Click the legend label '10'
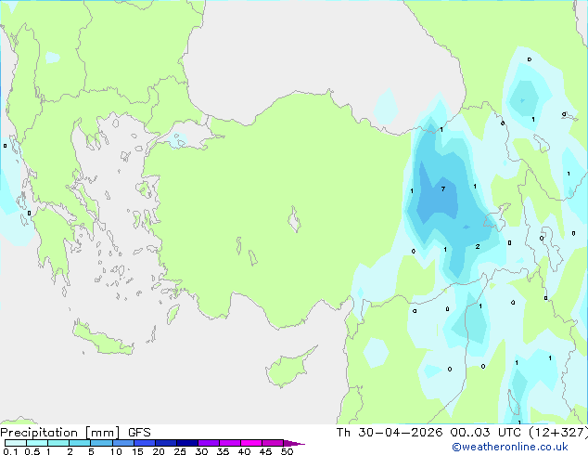The image size is (588, 455). 116,451
